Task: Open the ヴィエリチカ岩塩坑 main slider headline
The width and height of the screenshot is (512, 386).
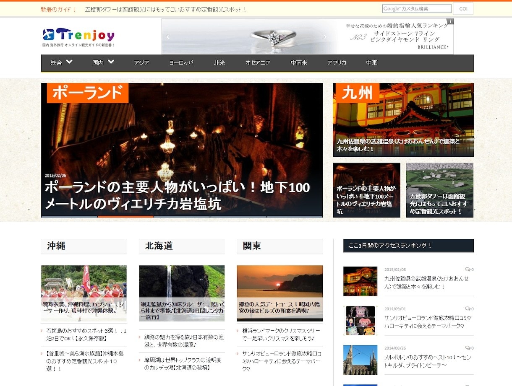Action: point(177,196)
